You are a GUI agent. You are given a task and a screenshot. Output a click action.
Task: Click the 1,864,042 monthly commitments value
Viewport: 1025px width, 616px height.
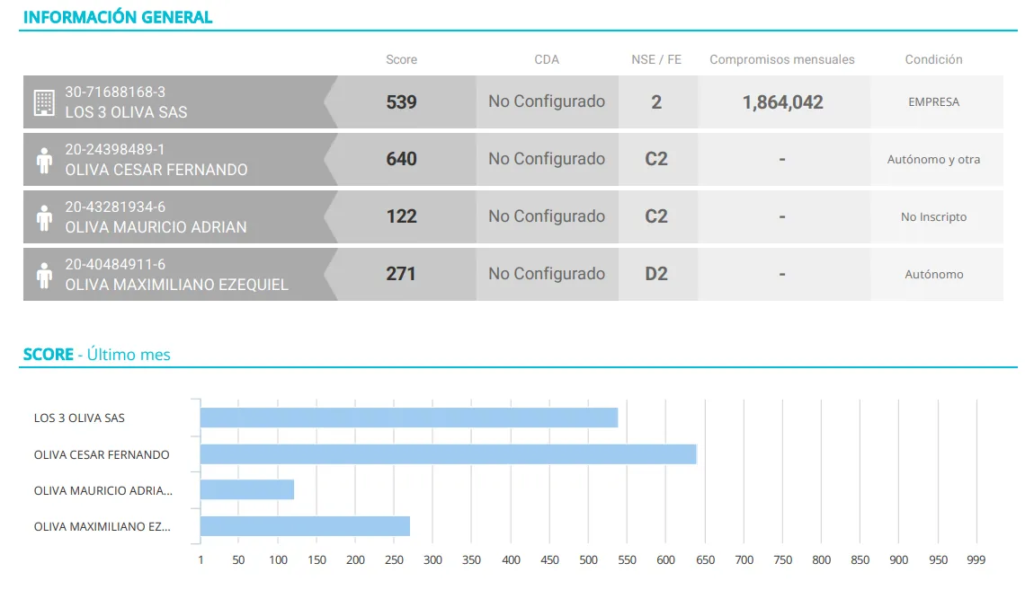[x=782, y=102]
